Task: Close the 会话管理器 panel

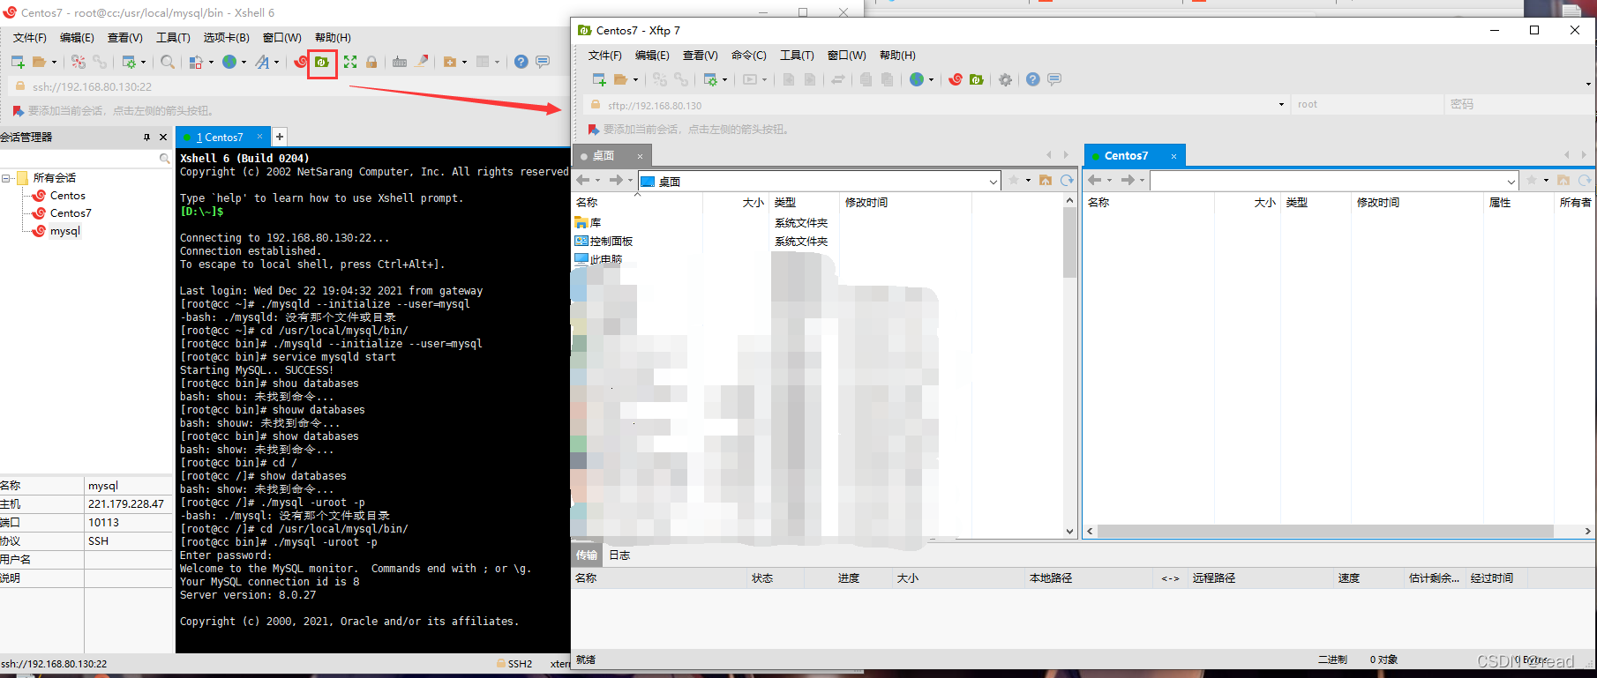Action: pos(163,138)
